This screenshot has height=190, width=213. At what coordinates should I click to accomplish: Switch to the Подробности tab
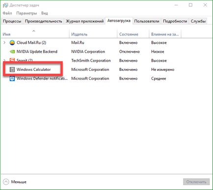[x=175, y=21]
